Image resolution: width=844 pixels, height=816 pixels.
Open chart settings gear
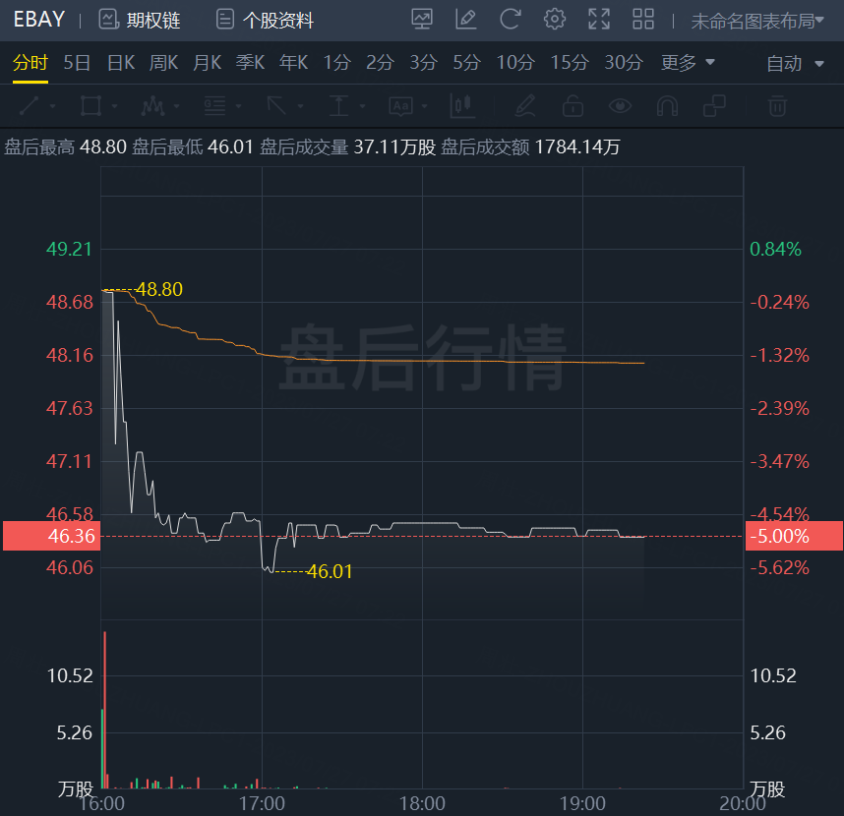pos(555,19)
